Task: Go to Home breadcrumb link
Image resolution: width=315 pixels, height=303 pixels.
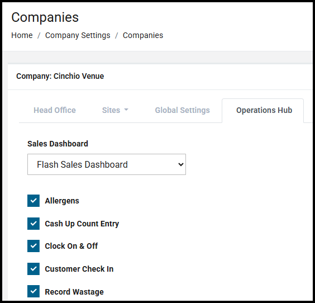Action: click(22, 35)
